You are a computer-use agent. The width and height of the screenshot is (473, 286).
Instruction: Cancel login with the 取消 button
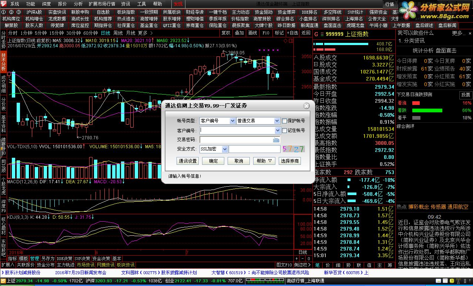point(239,161)
